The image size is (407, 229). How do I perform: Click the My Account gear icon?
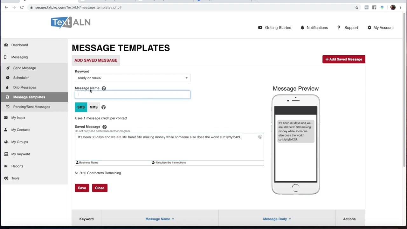(369, 28)
